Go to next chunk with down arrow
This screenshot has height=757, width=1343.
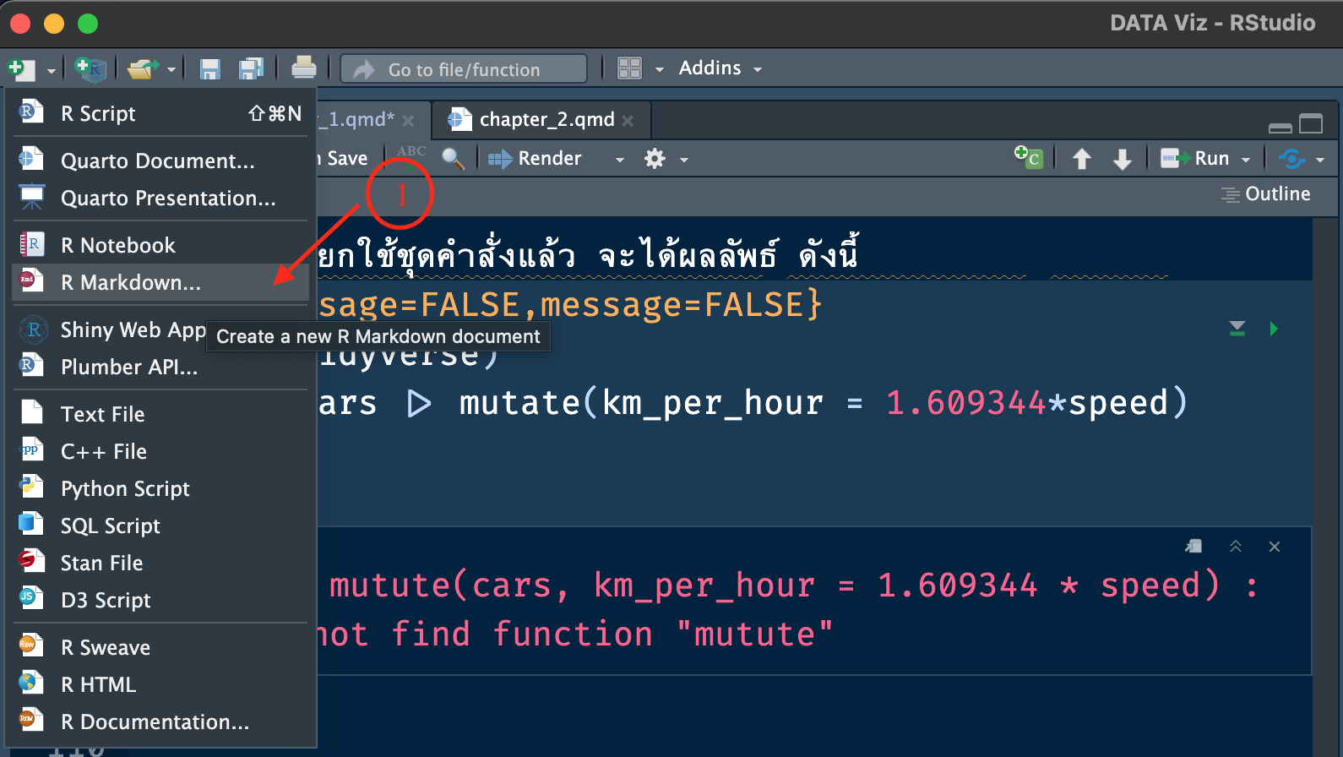click(1122, 159)
